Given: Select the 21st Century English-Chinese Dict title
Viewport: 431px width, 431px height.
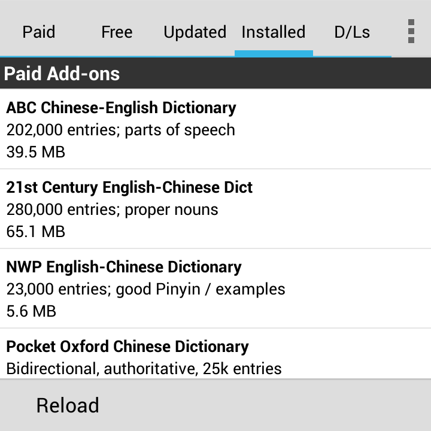Looking at the screenshot, I should coord(129,187).
